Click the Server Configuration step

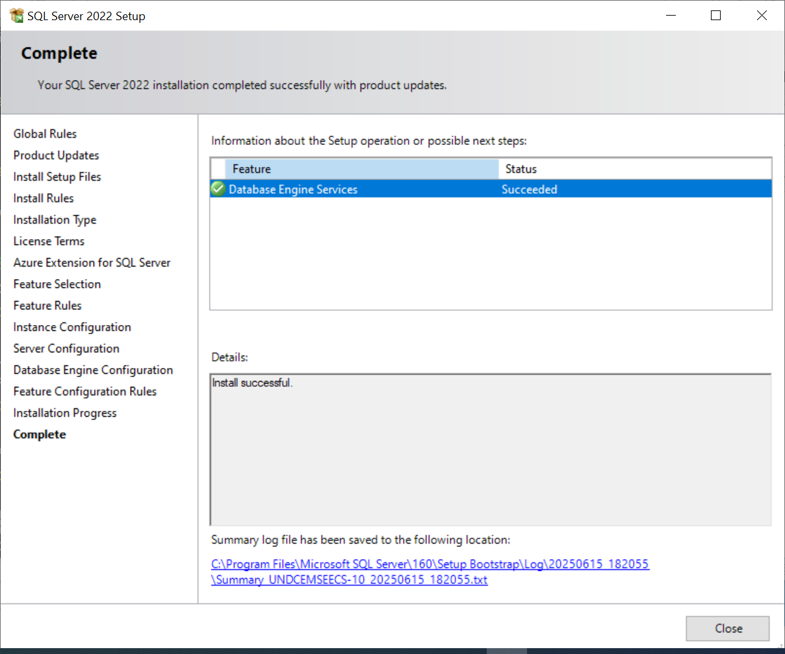[66, 348]
